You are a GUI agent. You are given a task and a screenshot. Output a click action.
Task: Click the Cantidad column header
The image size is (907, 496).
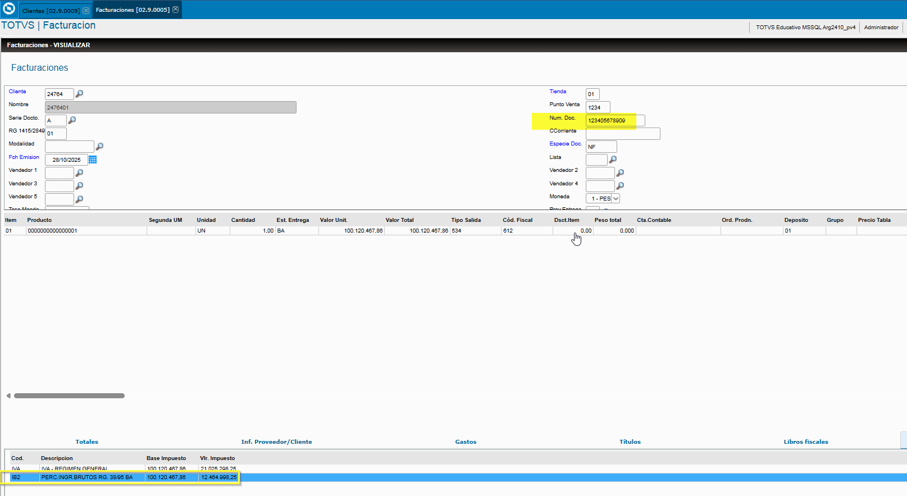[x=243, y=220]
